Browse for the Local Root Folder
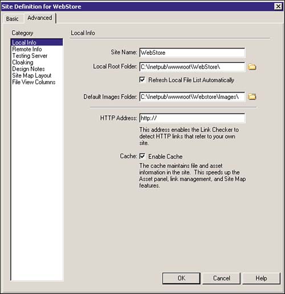The image size is (285, 294). [252, 67]
